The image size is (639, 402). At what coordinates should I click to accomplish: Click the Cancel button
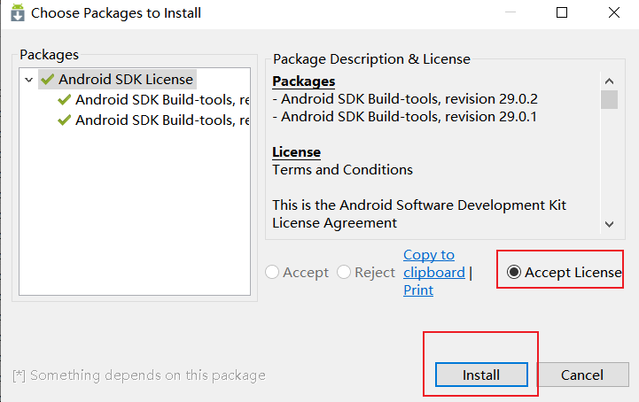582,375
